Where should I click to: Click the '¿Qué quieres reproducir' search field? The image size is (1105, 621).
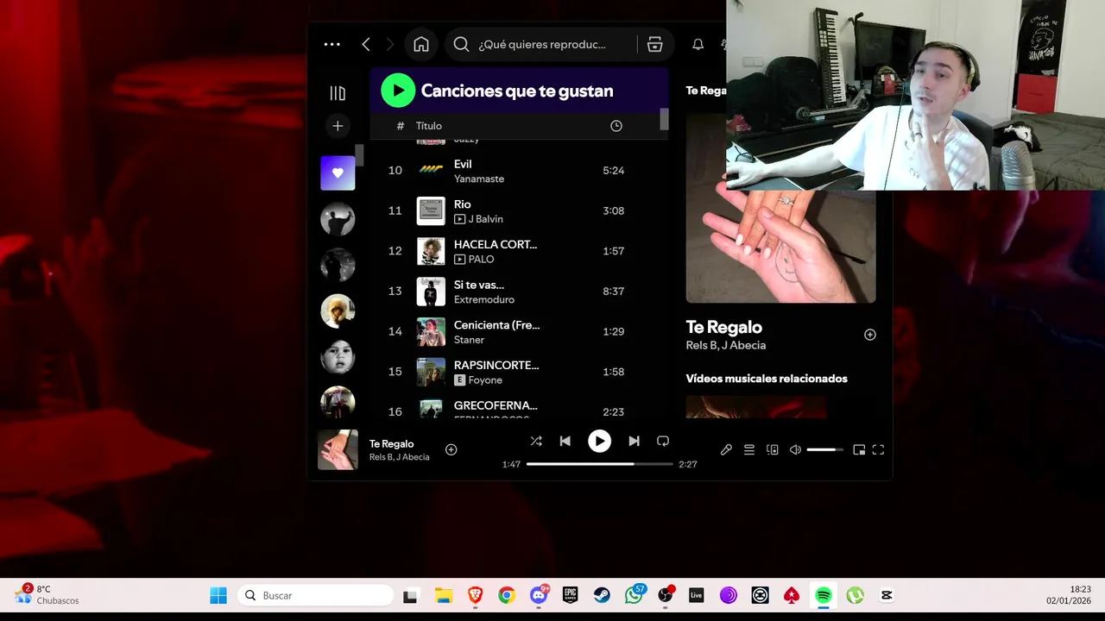542,44
